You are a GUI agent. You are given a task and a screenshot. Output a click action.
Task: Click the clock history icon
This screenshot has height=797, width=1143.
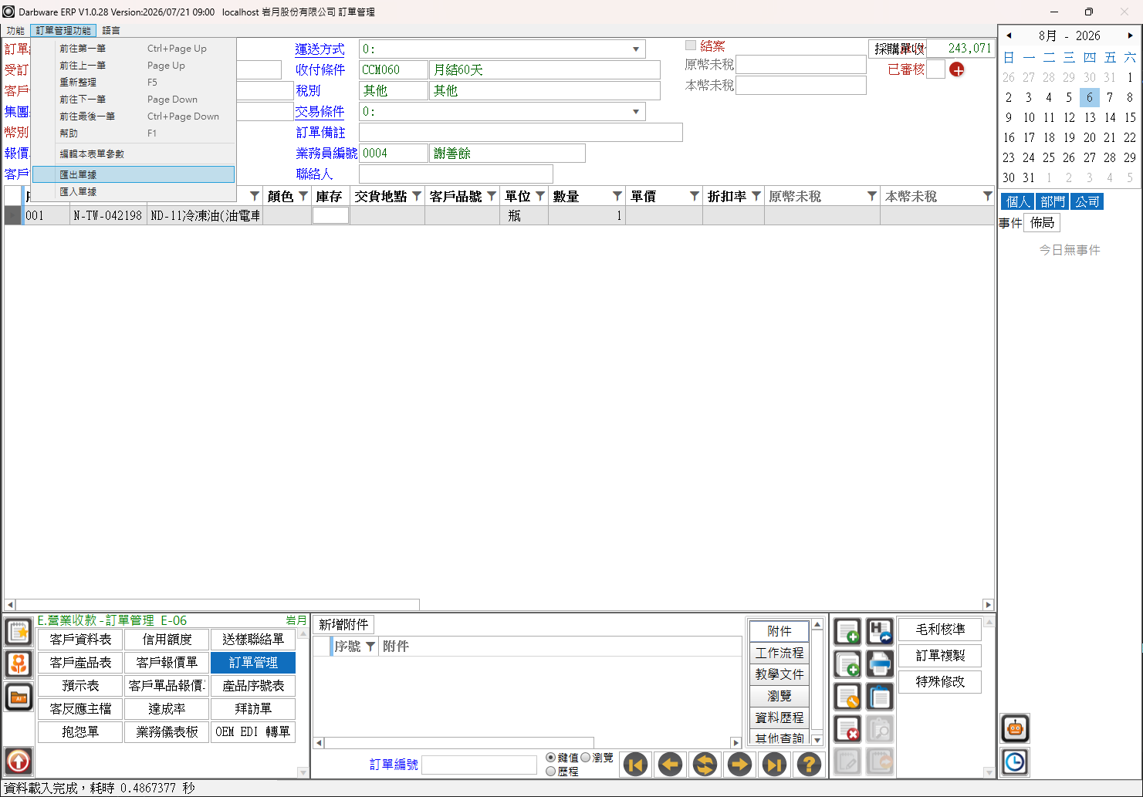(x=1015, y=762)
